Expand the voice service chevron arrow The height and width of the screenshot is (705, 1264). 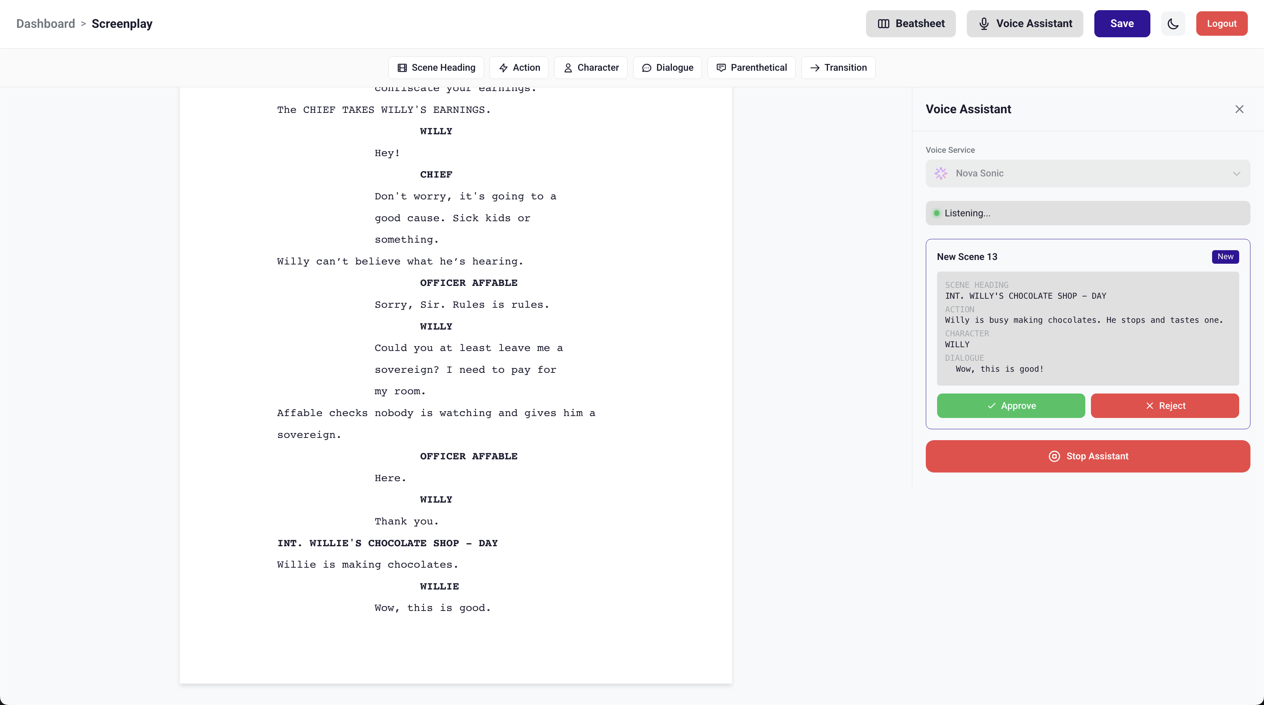pyautogui.click(x=1236, y=174)
